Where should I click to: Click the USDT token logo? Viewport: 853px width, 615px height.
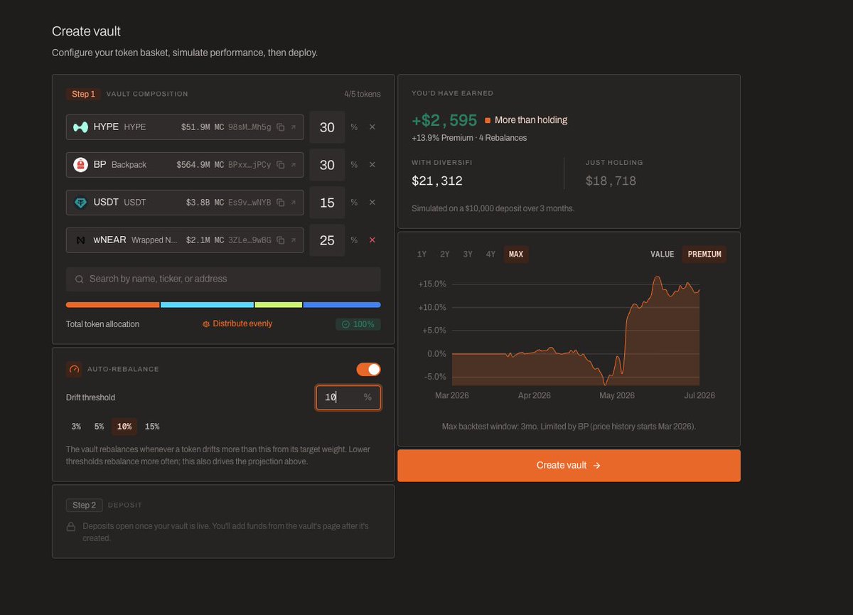click(x=80, y=203)
